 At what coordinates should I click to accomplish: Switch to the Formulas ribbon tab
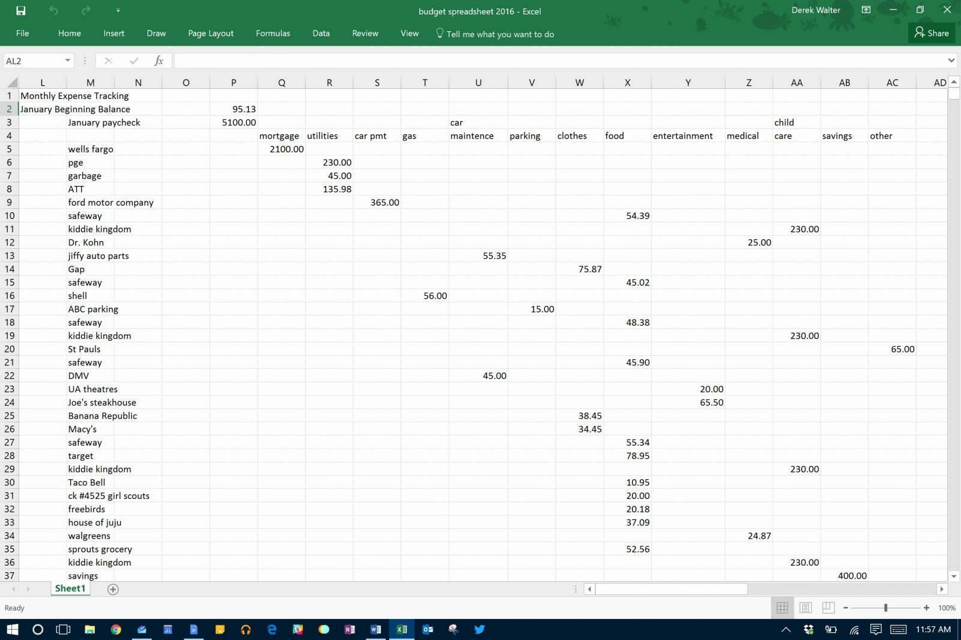click(x=273, y=34)
